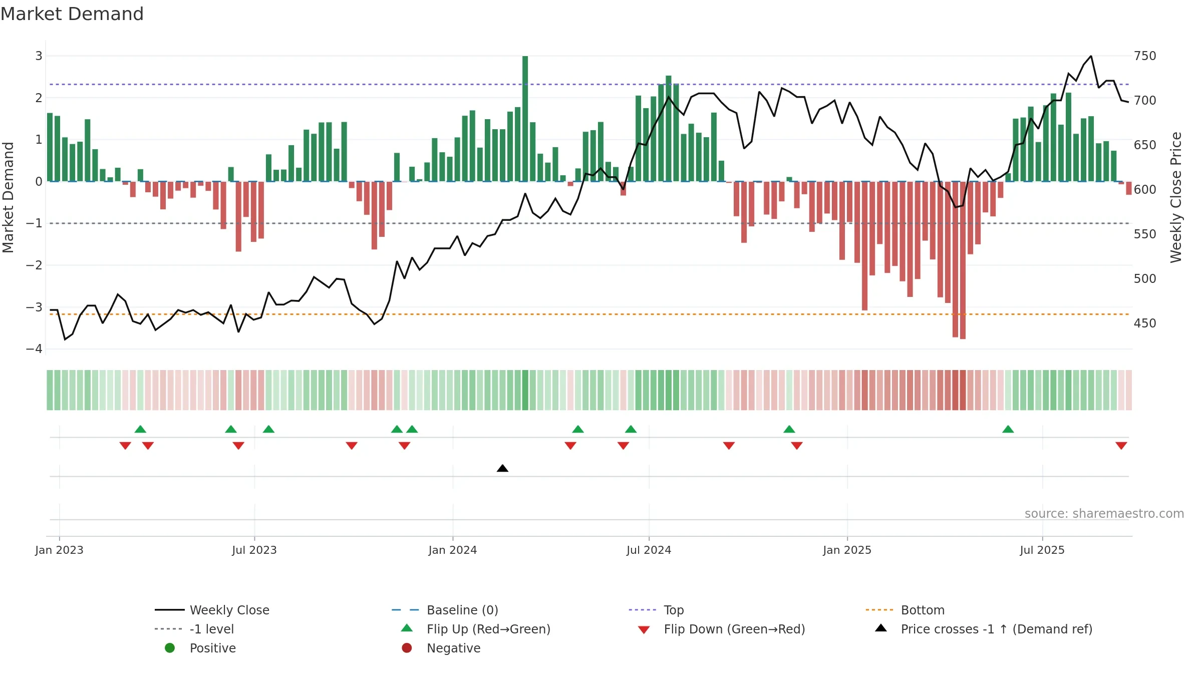This screenshot has width=1202, height=676.
Task: Select the 'Bottom' legend label
Action: coord(923,610)
